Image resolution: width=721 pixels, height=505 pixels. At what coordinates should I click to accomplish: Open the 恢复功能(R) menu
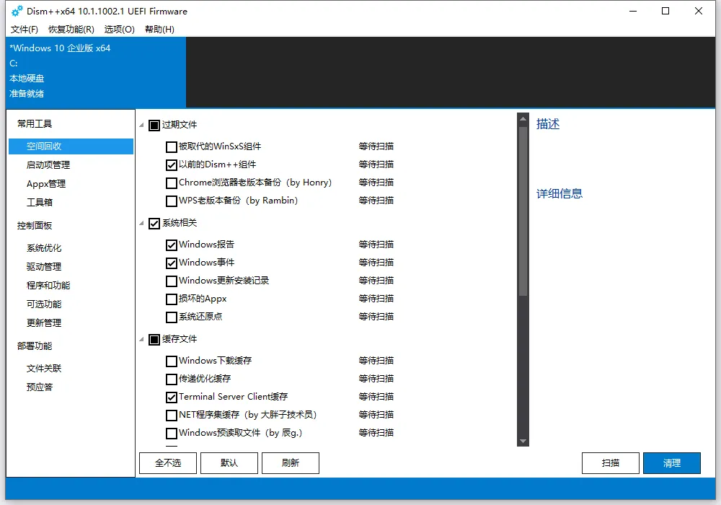(71, 30)
